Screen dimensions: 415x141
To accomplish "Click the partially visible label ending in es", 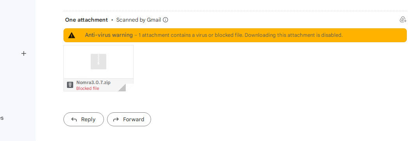I will coord(2,118).
